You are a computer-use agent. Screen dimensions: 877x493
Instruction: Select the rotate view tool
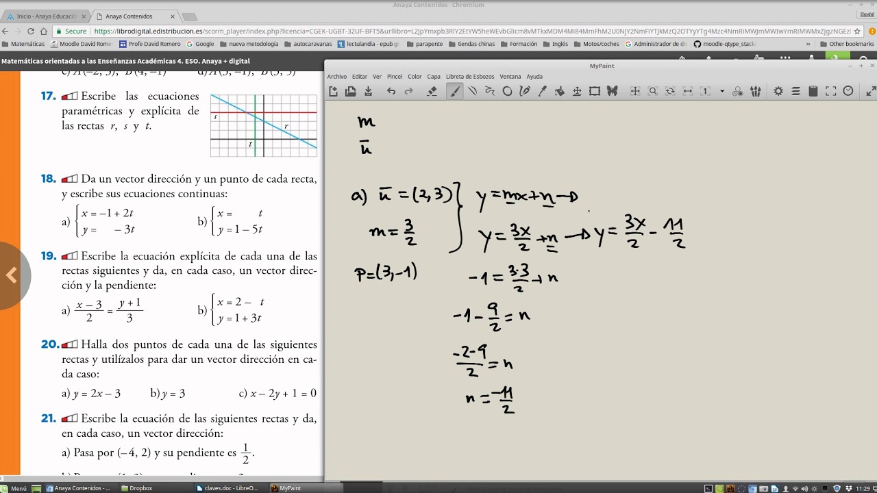coord(670,91)
